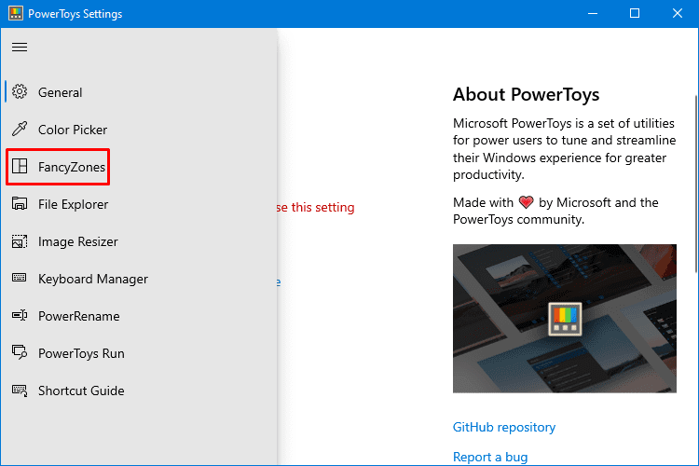Open Image Resizer settings

pos(140,241)
